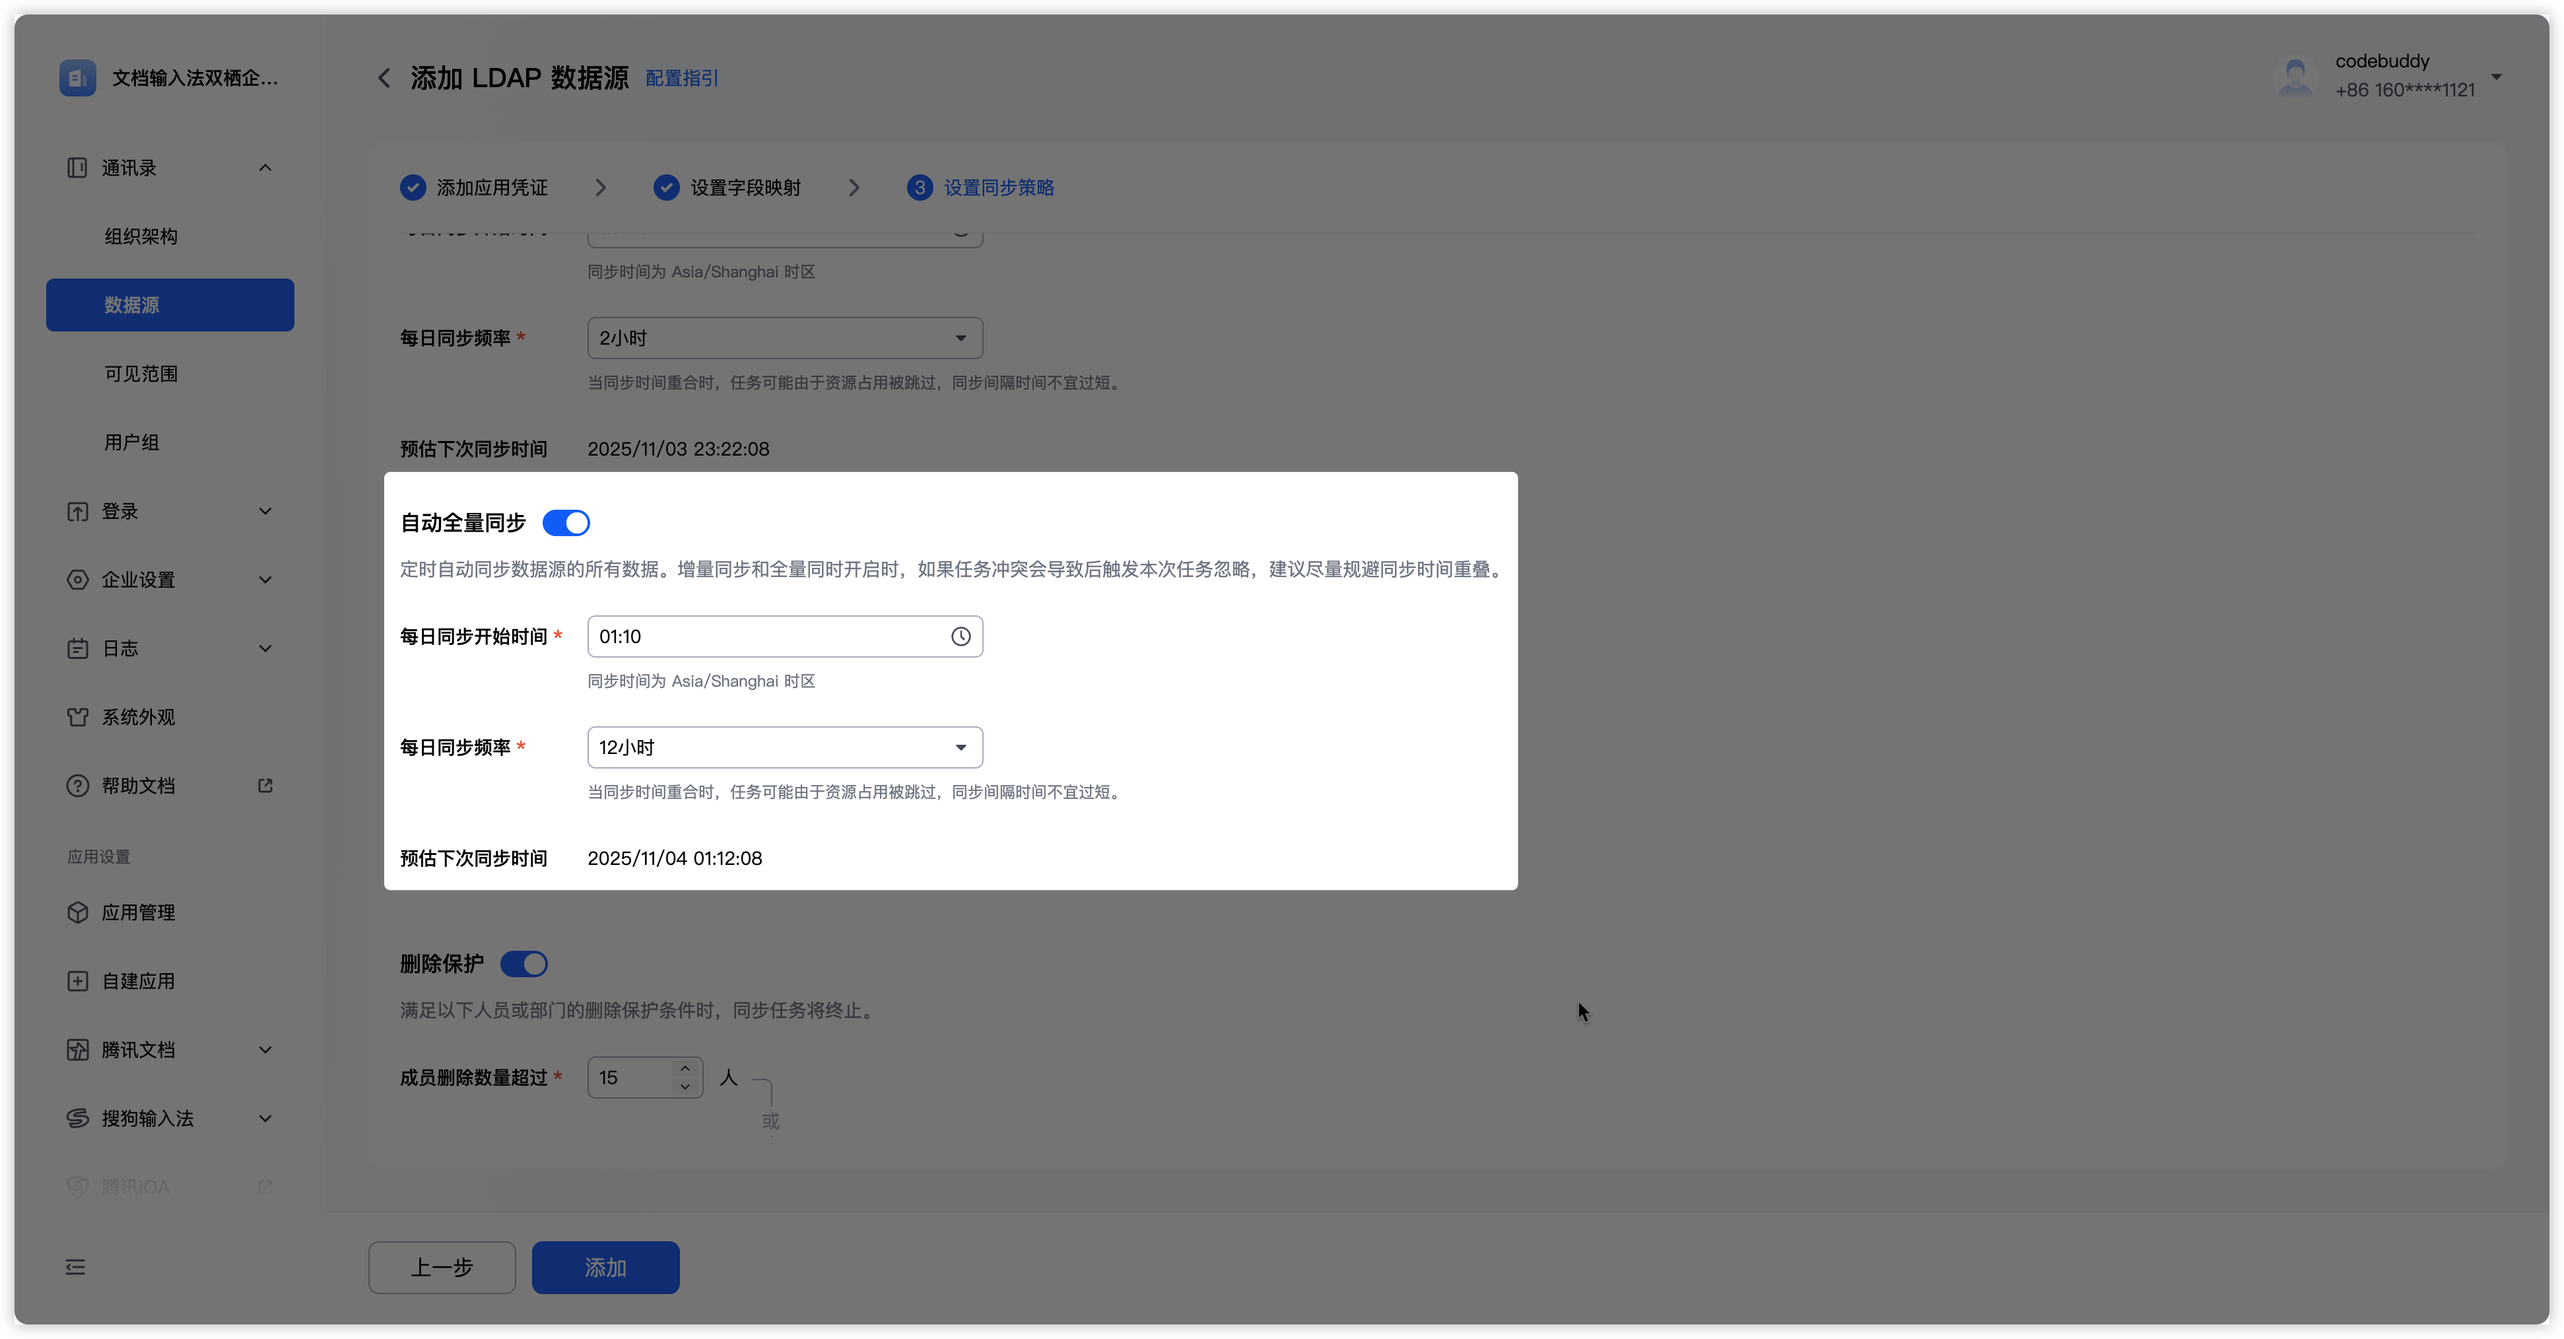
Task: Click the 系统外观 shirt icon
Action: [x=78, y=717]
